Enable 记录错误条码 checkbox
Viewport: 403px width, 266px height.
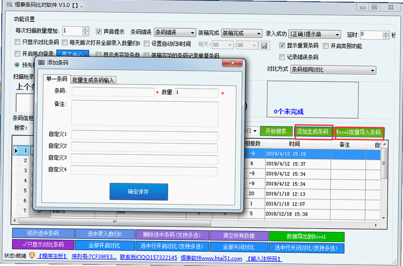(x=282, y=57)
